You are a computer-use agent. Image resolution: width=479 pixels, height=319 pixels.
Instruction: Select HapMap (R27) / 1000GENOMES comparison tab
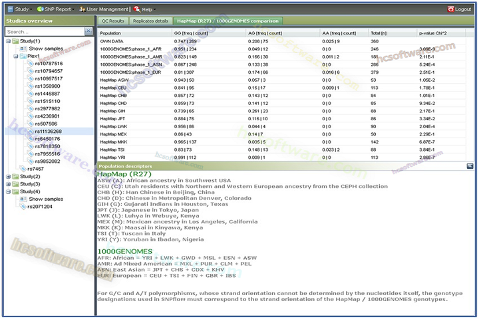[228, 21]
